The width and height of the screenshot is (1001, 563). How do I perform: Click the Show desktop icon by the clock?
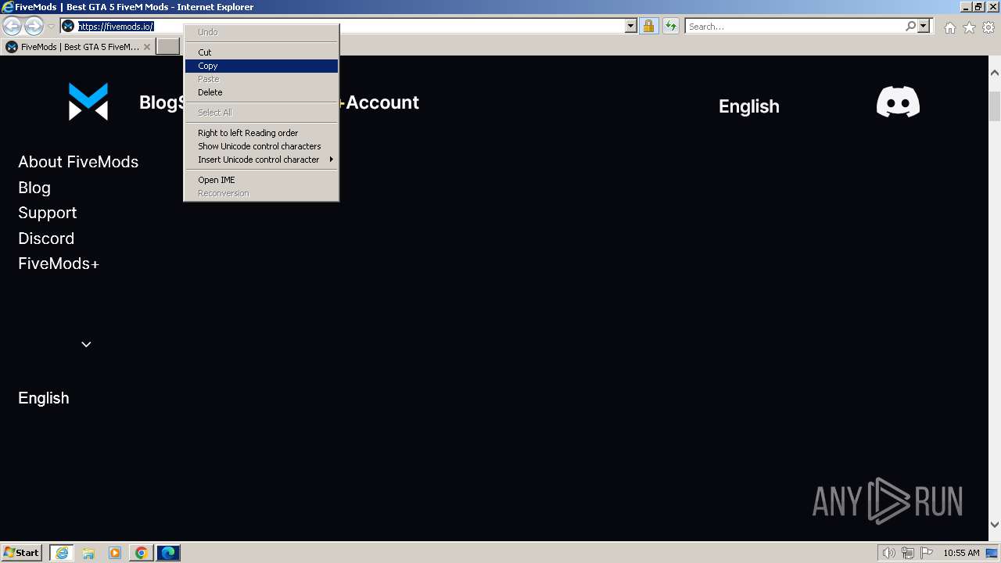pos(992,553)
